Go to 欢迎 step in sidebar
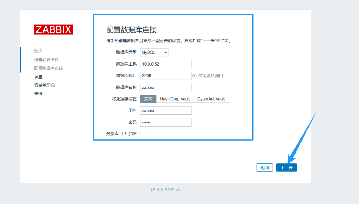The image size is (359, 204). pos(38,51)
